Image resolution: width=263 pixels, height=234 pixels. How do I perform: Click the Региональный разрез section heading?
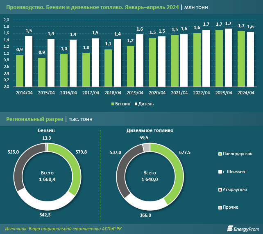34,119
